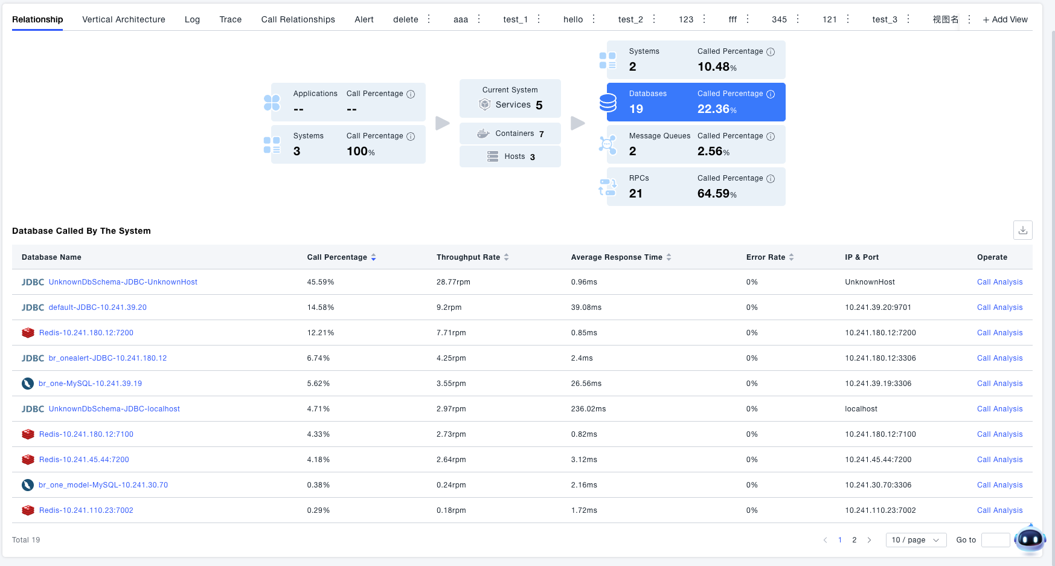Sort by Average Response Time column
This screenshot has width=1055, height=566.
(x=669, y=257)
